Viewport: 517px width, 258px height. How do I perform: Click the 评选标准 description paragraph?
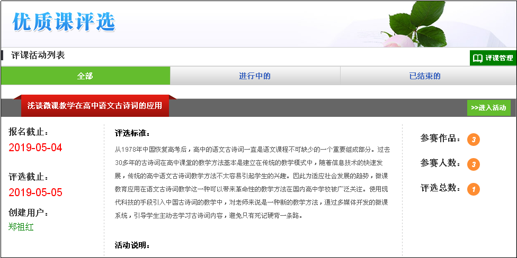click(253, 182)
